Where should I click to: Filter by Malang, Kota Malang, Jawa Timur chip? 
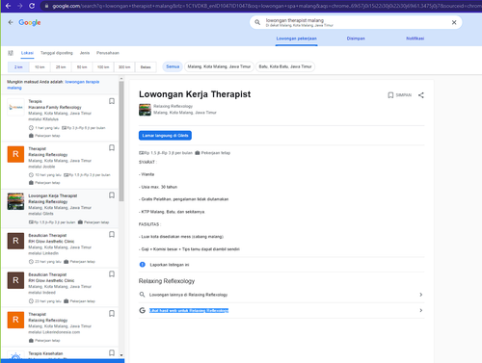tap(219, 66)
